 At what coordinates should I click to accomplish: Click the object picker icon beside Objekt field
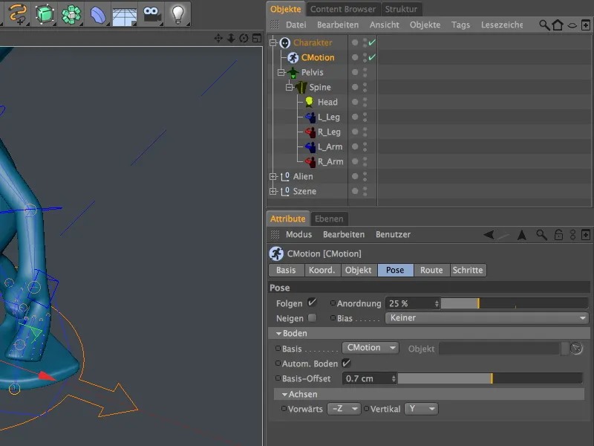coord(576,348)
